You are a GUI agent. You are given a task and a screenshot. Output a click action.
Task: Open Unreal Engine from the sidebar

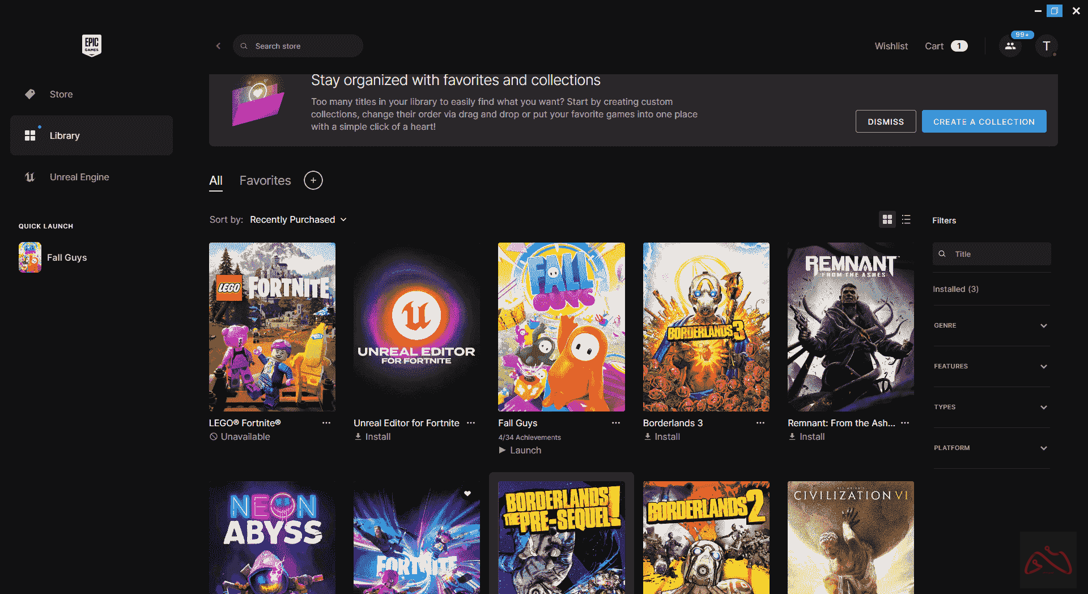coord(79,177)
